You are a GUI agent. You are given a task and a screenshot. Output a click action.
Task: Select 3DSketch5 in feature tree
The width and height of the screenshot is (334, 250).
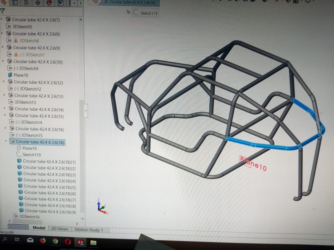coord(22,27)
